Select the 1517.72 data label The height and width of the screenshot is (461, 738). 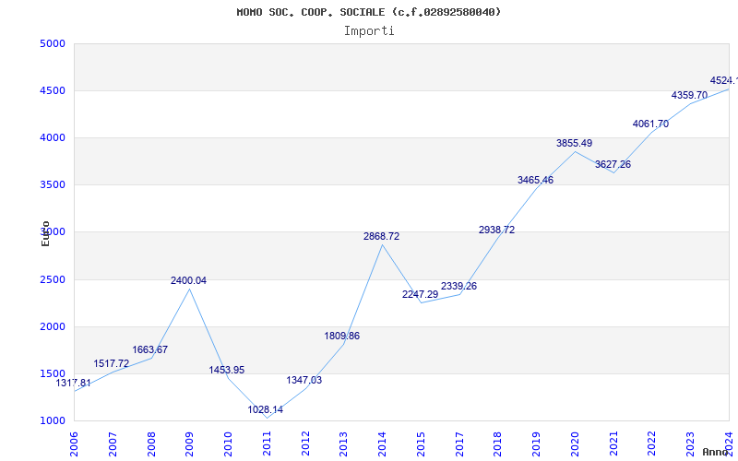click(111, 363)
